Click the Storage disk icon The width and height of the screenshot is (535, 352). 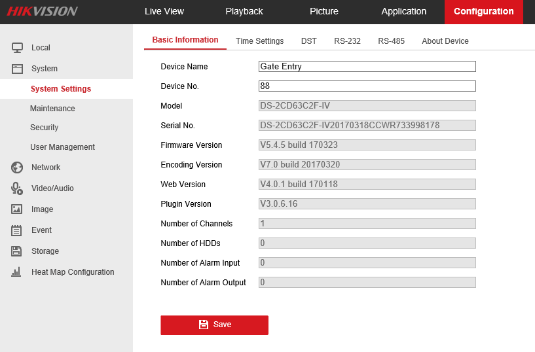tap(17, 251)
